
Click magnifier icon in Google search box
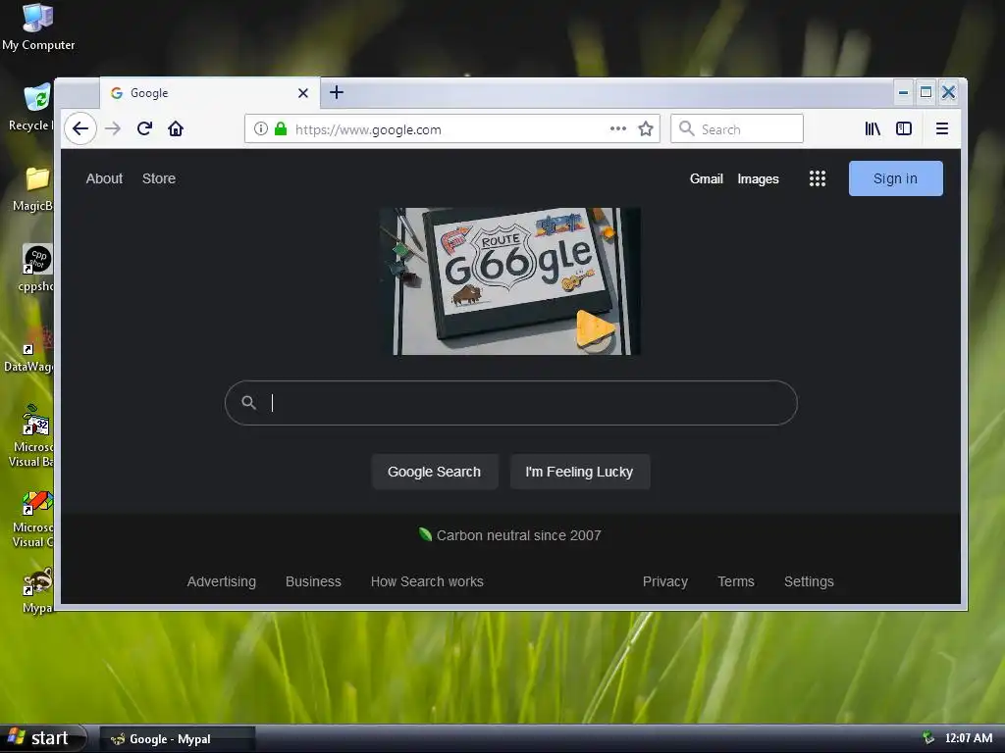248,403
